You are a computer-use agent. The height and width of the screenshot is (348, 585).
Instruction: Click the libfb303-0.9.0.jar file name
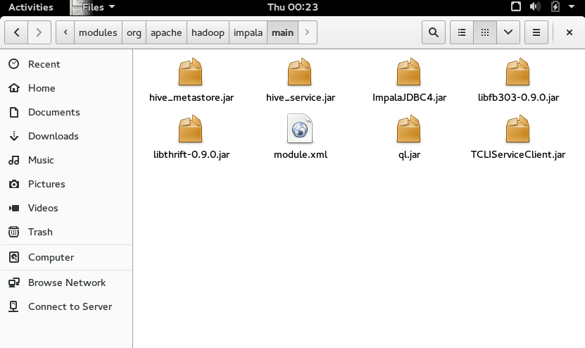coord(518,98)
